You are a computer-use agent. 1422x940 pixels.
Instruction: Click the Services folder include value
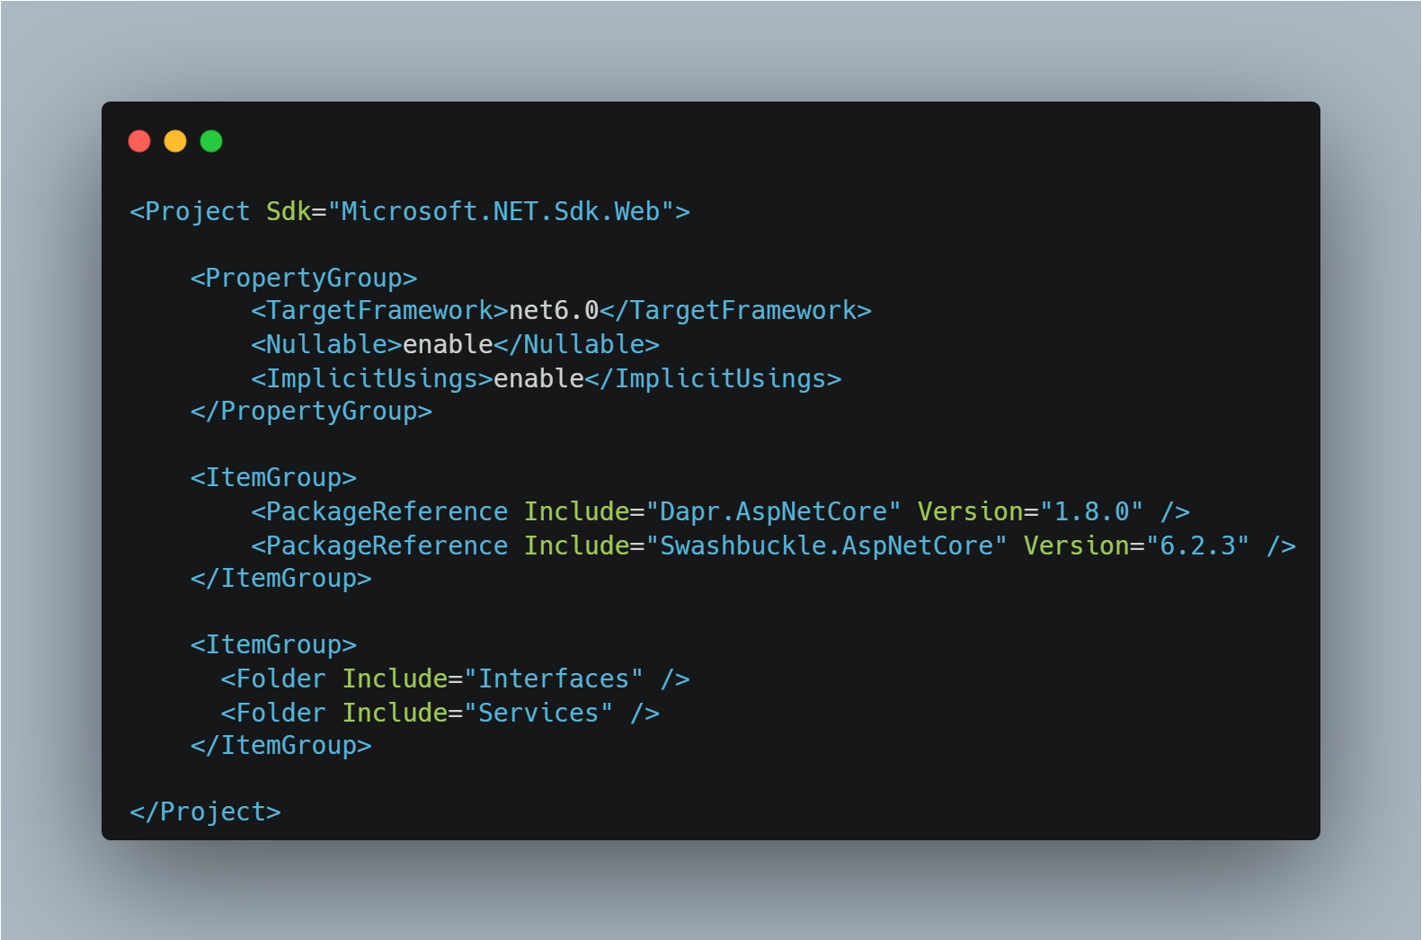click(x=538, y=713)
